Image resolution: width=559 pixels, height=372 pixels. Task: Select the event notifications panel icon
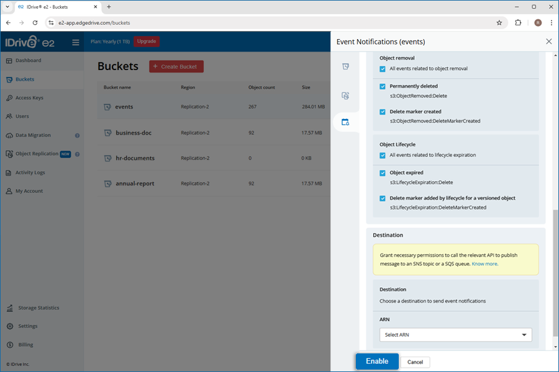pyautogui.click(x=345, y=122)
